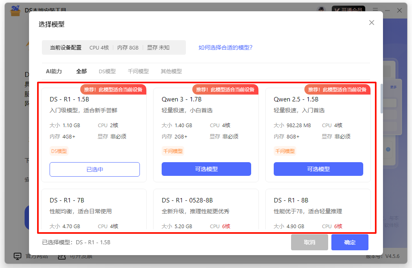412x268 pixels.
Task: Click the 官方网站 monitor icon
Action: pyautogui.click(x=17, y=256)
